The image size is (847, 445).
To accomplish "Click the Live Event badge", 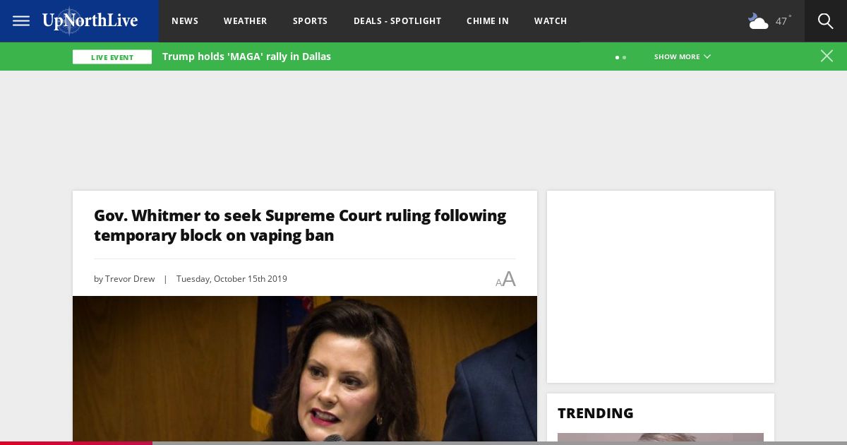I will click(112, 57).
